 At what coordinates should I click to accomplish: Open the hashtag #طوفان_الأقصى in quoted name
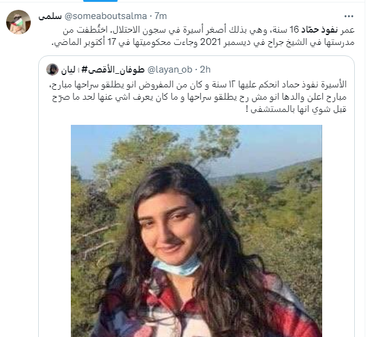113,69
